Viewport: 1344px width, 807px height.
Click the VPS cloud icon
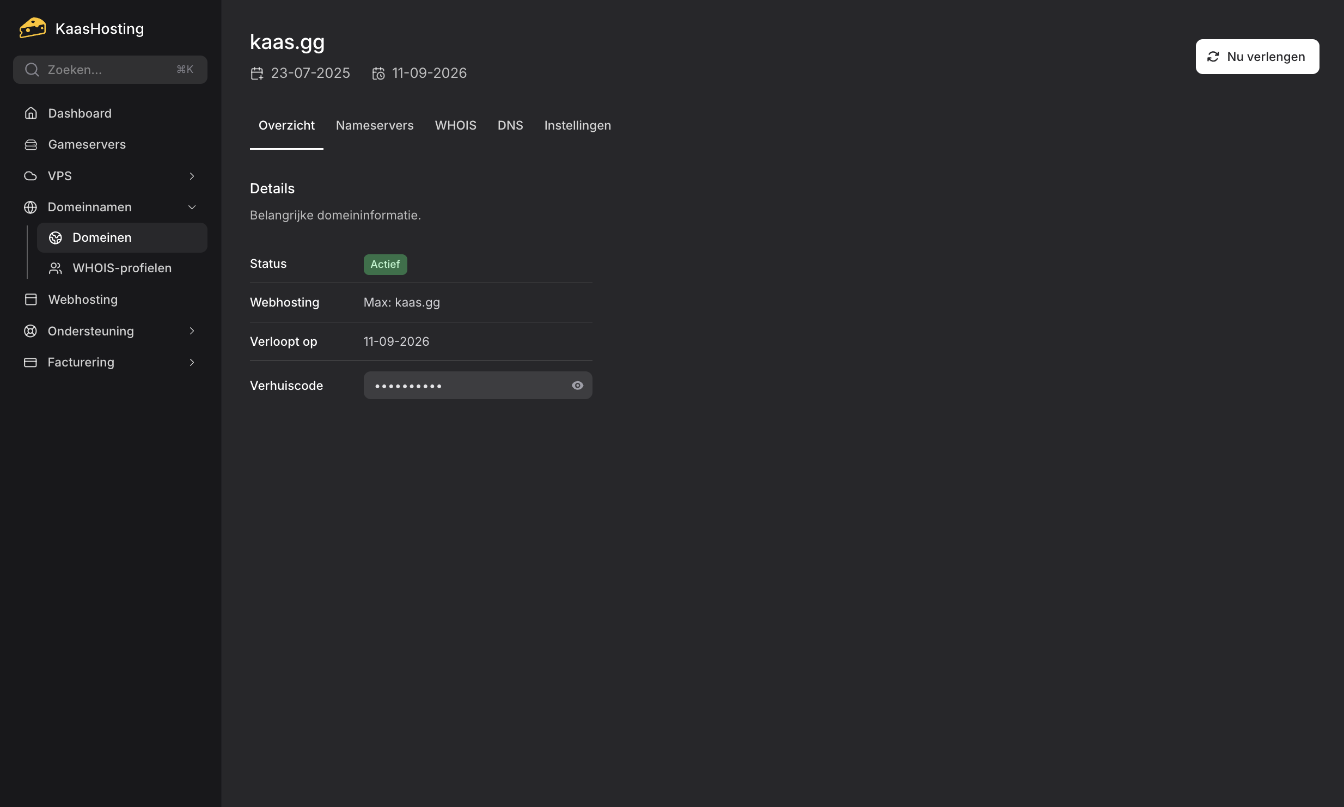[31, 175]
